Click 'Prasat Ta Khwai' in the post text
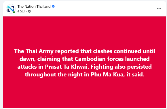Viewport: 167px width, 109px height. click(x=67, y=67)
